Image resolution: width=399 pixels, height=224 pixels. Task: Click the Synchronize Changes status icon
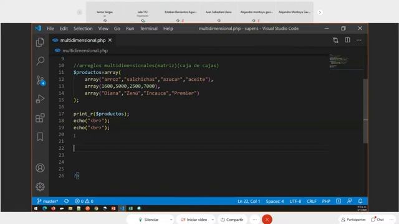coord(67,201)
